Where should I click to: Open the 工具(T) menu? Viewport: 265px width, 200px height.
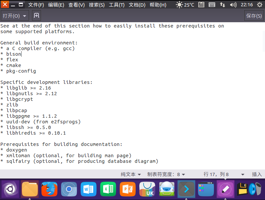pyautogui.click(x=117, y=5)
